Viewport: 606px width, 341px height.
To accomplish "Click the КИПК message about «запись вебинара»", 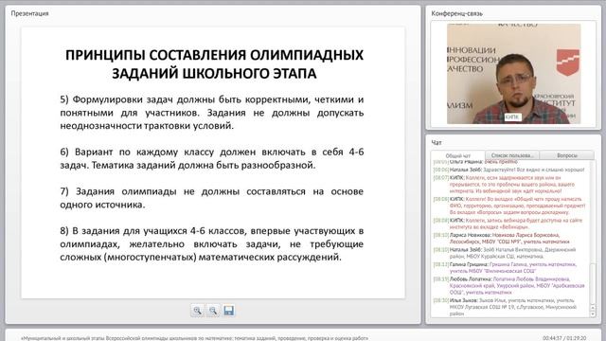I will [x=508, y=224].
